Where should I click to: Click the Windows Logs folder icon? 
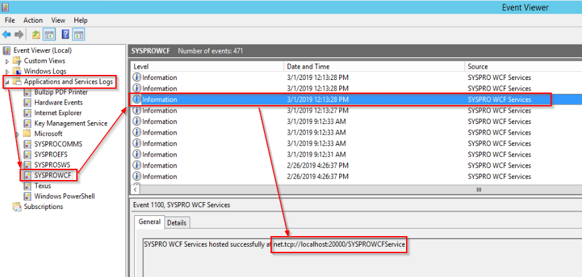[16, 71]
